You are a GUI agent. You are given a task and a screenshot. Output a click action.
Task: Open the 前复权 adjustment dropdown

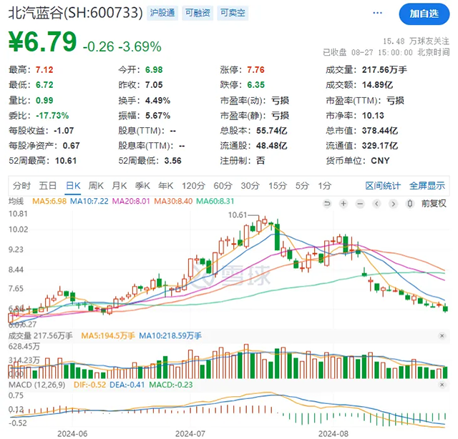coord(434,204)
